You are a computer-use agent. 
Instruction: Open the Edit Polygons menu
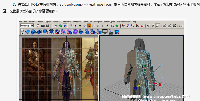tap(109, 22)
